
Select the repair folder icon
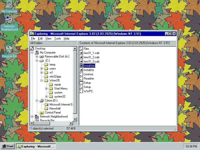point(51,84)
